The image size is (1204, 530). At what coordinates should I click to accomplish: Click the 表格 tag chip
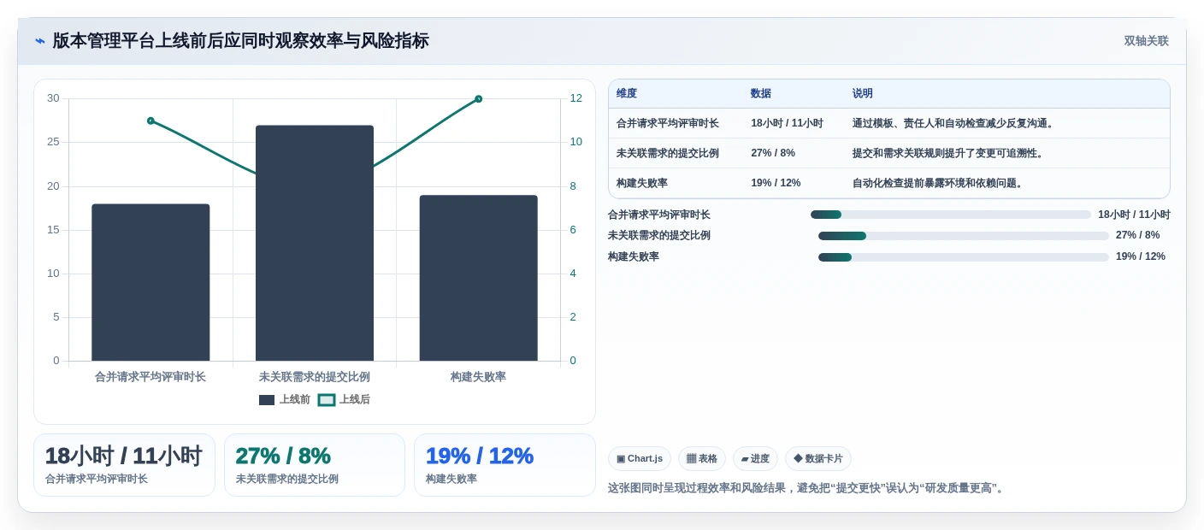pos(702,459)
